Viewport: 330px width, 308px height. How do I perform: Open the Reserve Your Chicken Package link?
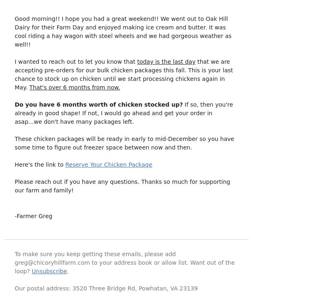pyautogui.click(x=109, y=165)
